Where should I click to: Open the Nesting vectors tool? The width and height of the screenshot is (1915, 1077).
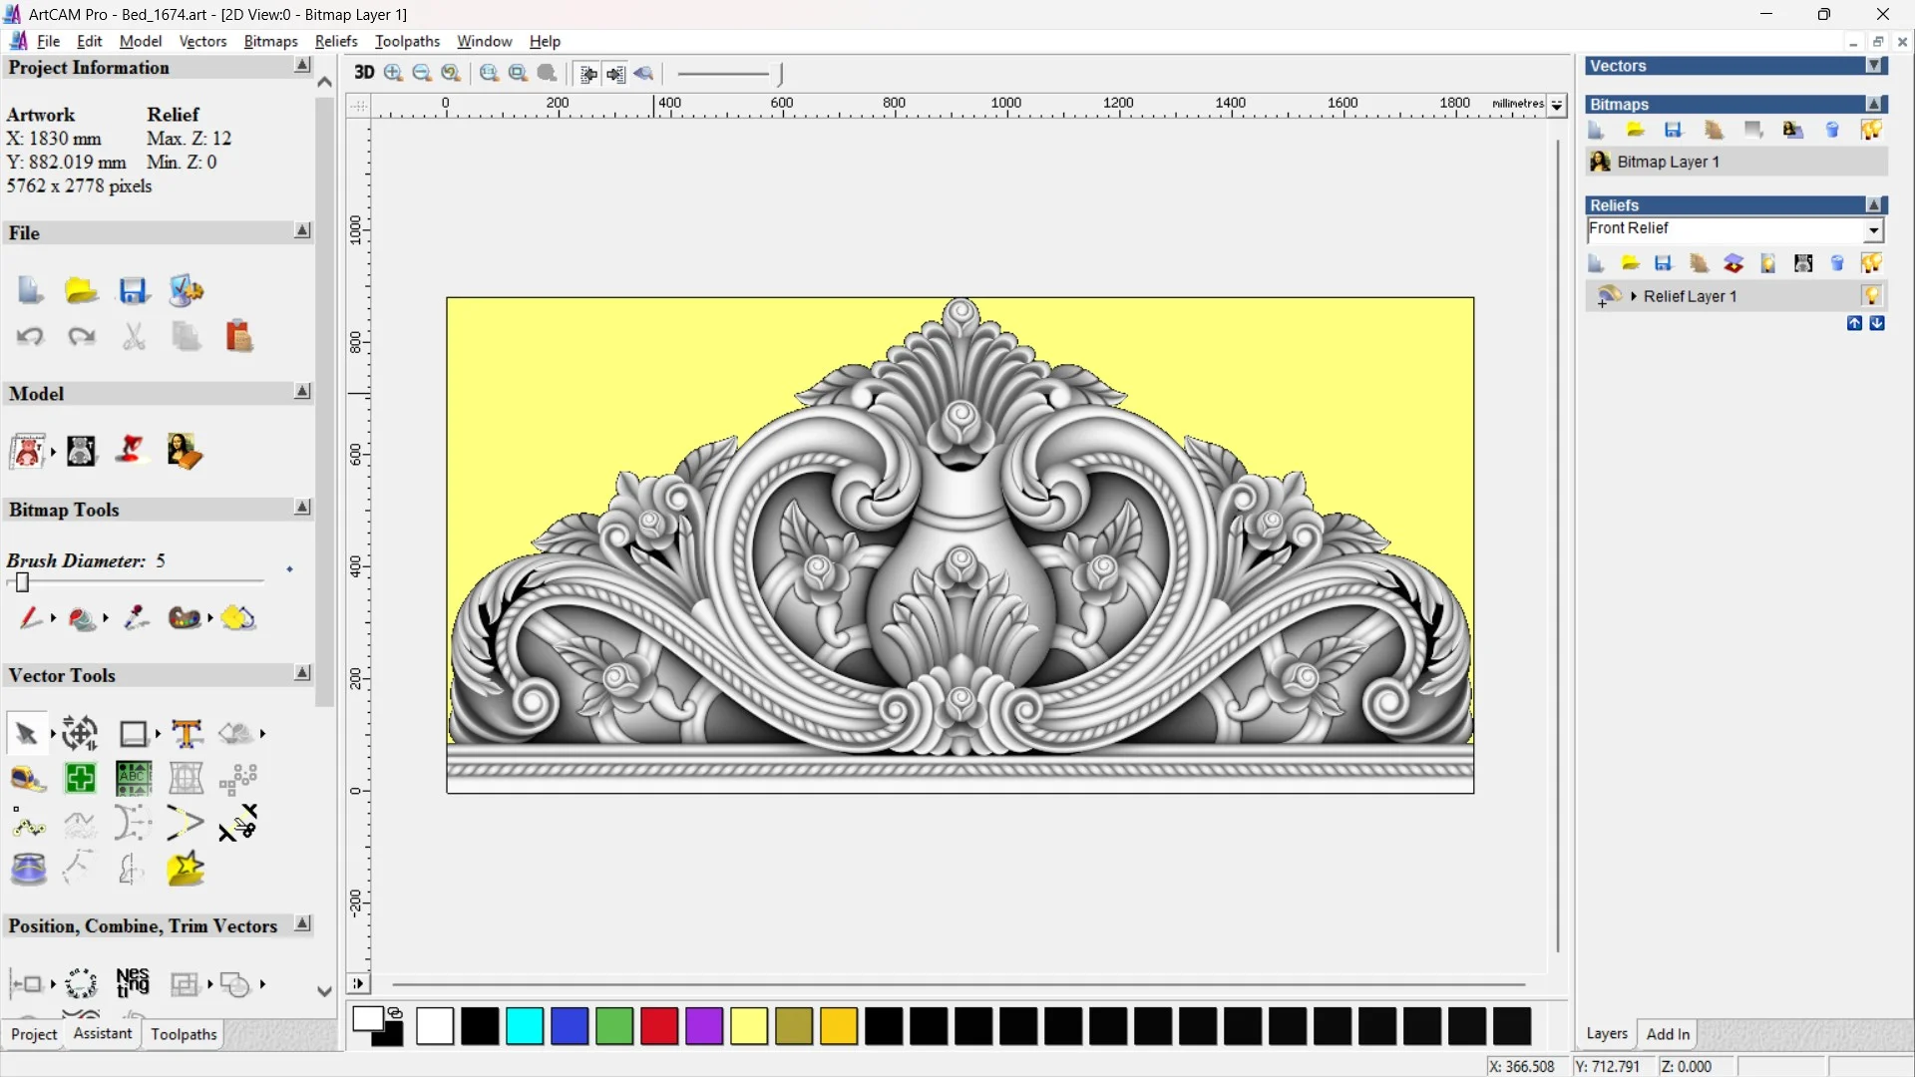coord(133,983)
